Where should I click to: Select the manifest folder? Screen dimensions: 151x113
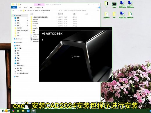tap(34, 24)
